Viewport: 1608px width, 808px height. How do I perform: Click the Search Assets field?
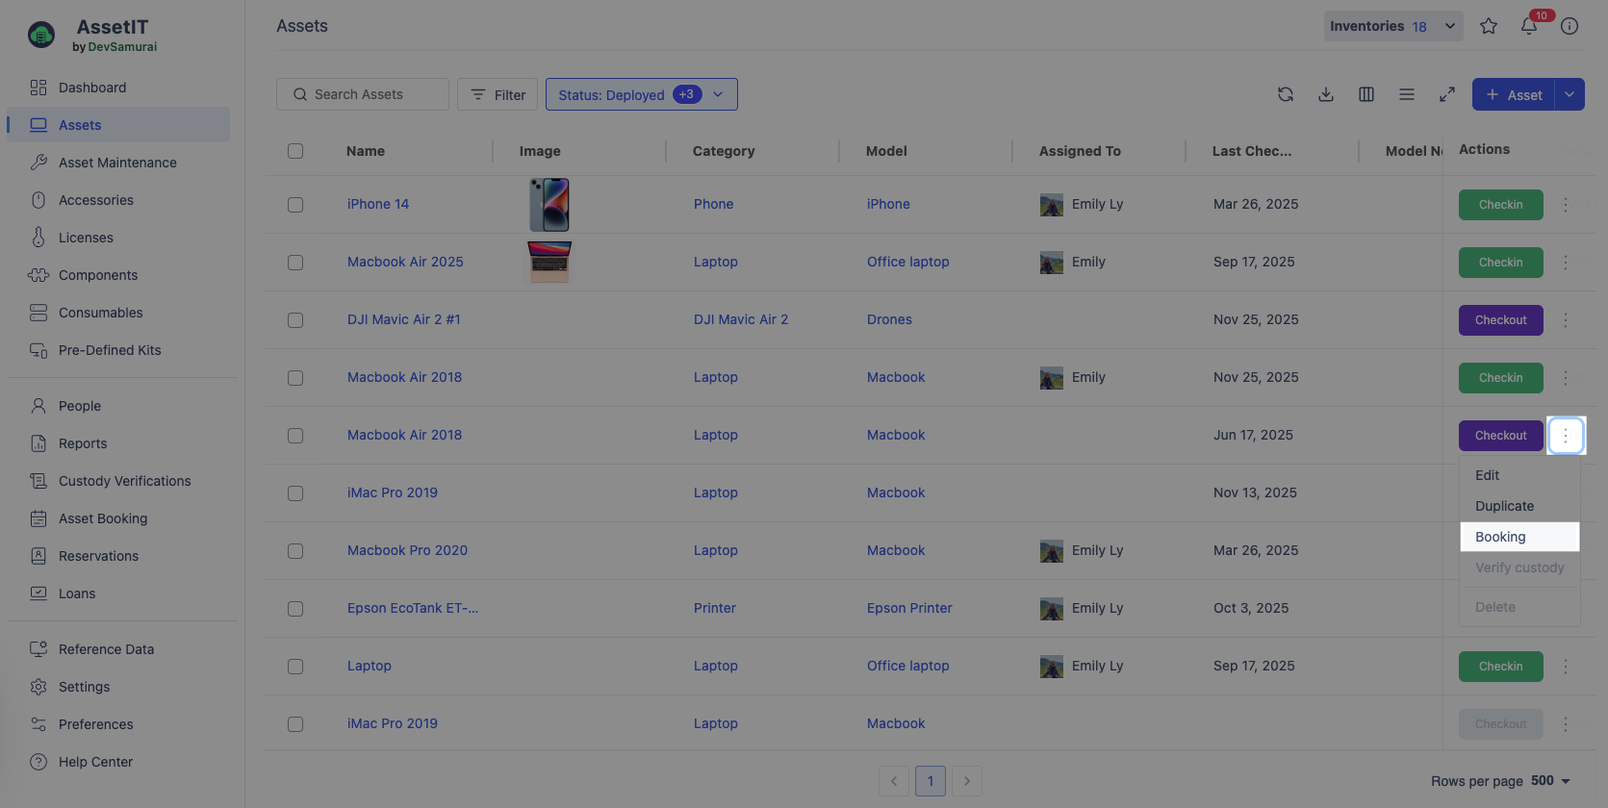pos(363,94)
